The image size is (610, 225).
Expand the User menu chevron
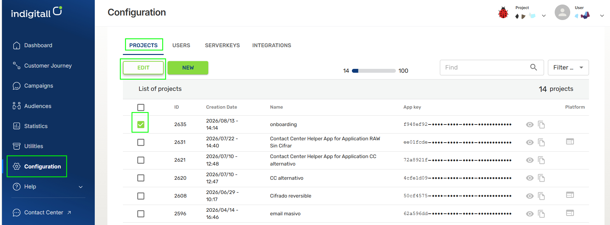click(x=602, y=16)
